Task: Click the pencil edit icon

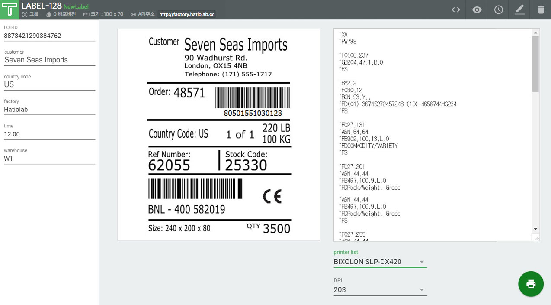Action: 520,10
